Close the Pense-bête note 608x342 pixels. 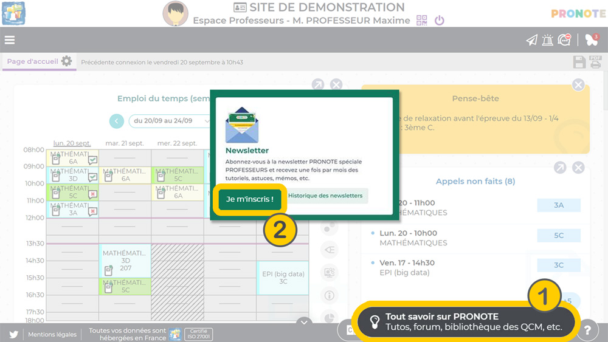[x=578, y=85]
